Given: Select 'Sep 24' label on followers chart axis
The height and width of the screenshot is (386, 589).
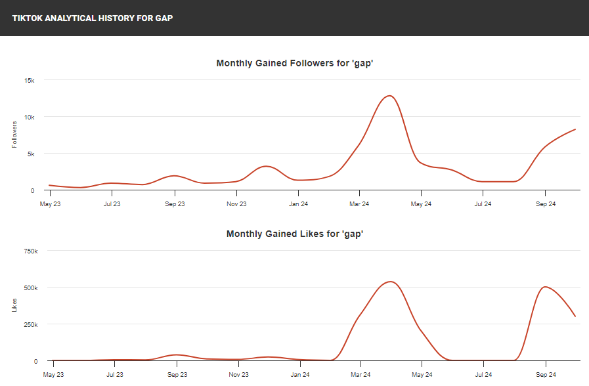Looking at the screenshot, I should pyautogui.click(x=546, y=204).
